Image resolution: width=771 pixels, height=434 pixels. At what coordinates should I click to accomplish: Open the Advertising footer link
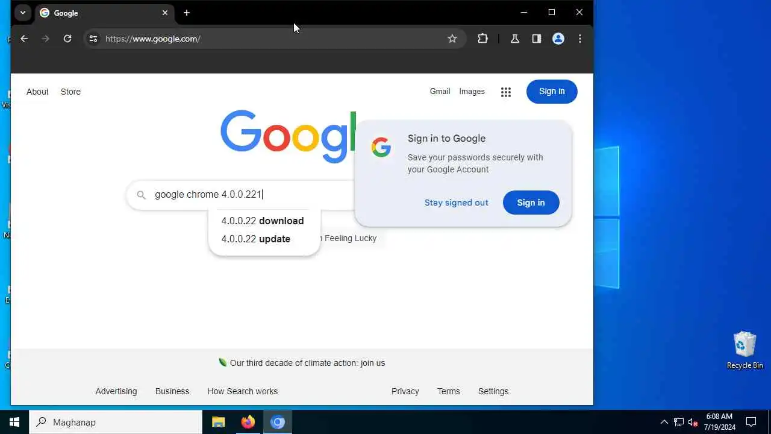pos(116,391)
